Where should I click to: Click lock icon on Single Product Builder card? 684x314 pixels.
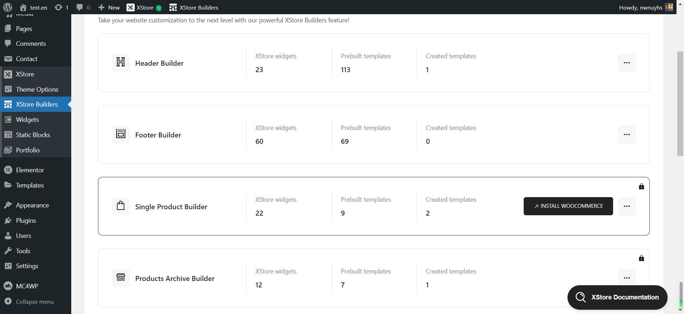[641, 186]
